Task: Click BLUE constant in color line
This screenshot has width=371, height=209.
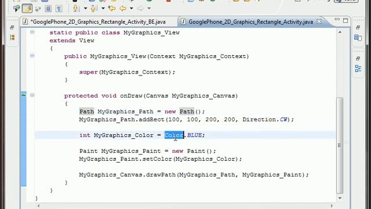Action: (195, 135)
